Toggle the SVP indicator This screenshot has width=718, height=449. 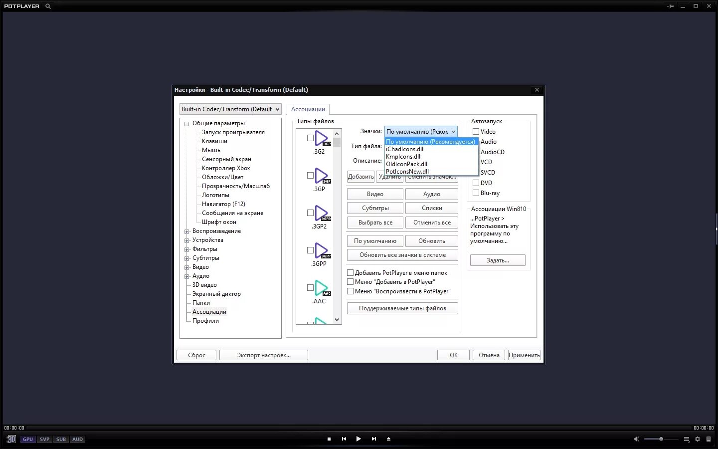tap(44, 439)
